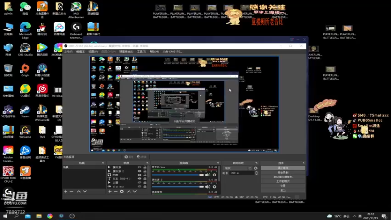391x220 pixels.
Task: Add a new source with the plus icon
Action: 109,191
